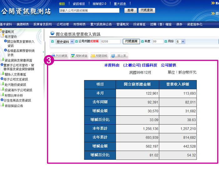
Task: Click the 回上頁 back arrow button
Action: coord(119,56)
